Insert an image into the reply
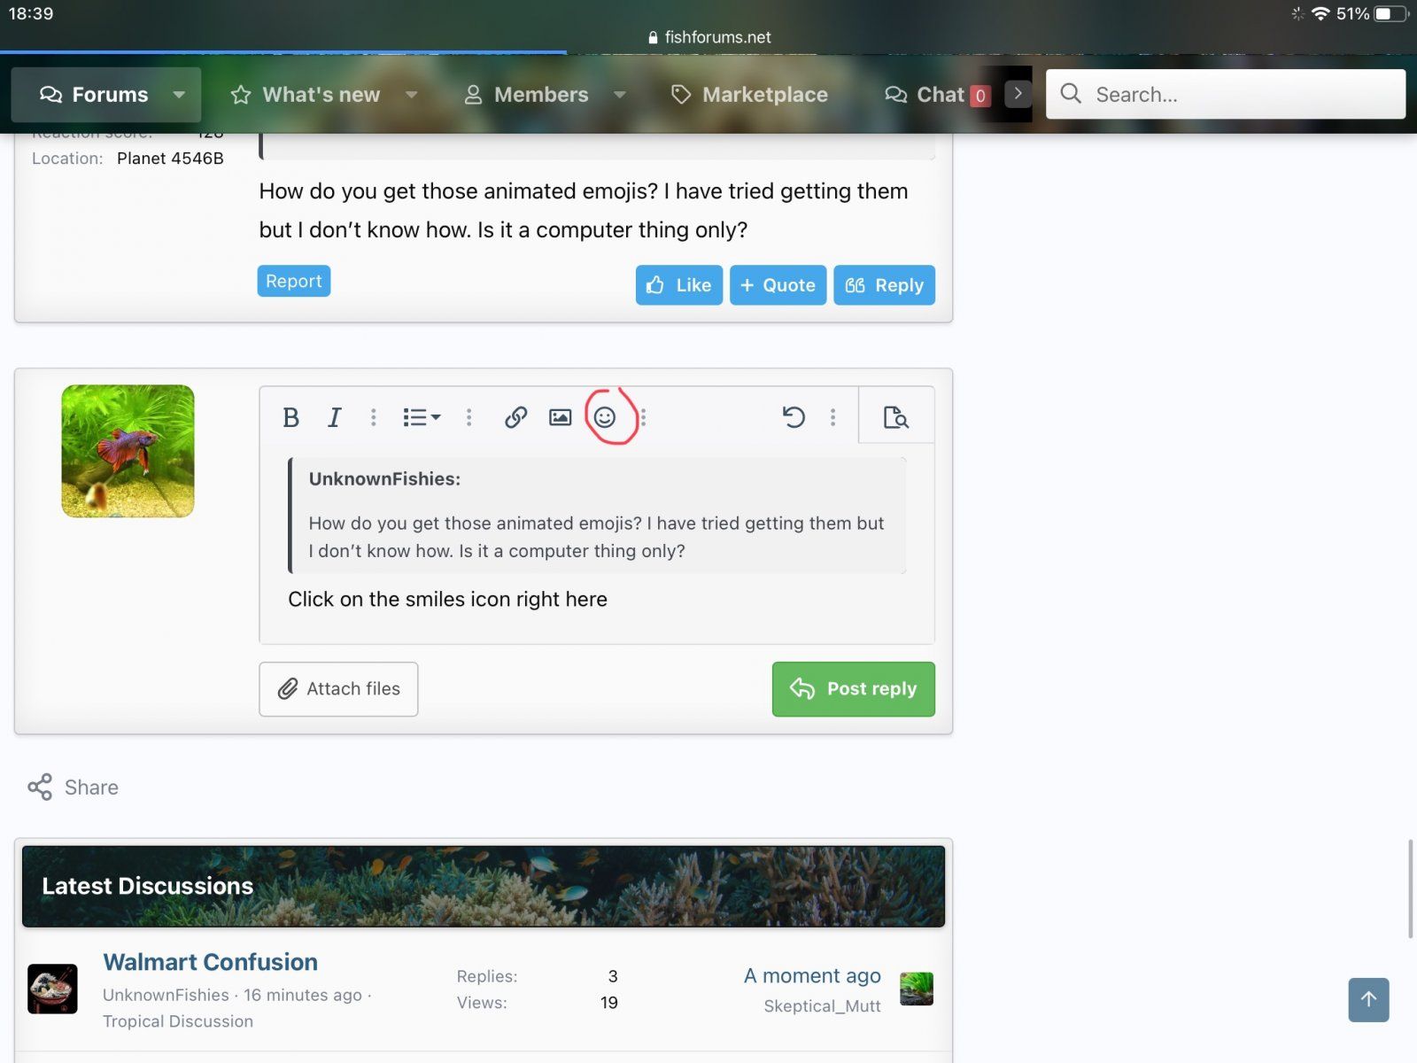Screen dimensions: 1417x1063 (560, 417)
